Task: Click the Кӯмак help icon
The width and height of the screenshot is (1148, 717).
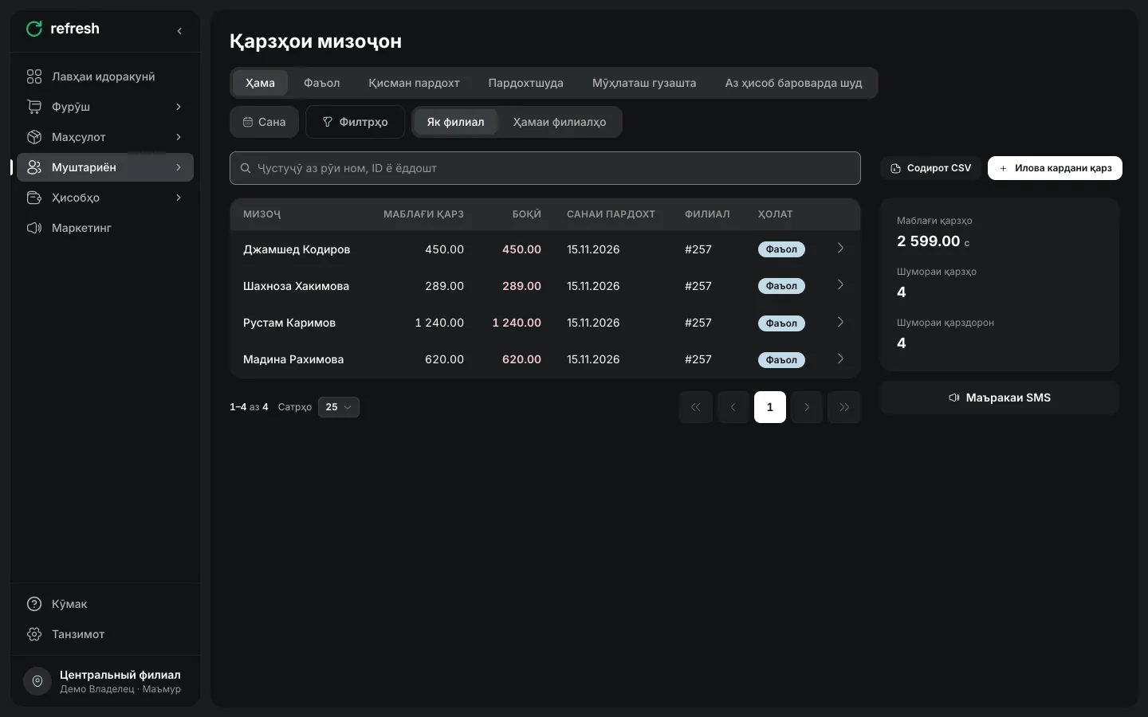Action: pyautogui.click(x=34, y=604)
